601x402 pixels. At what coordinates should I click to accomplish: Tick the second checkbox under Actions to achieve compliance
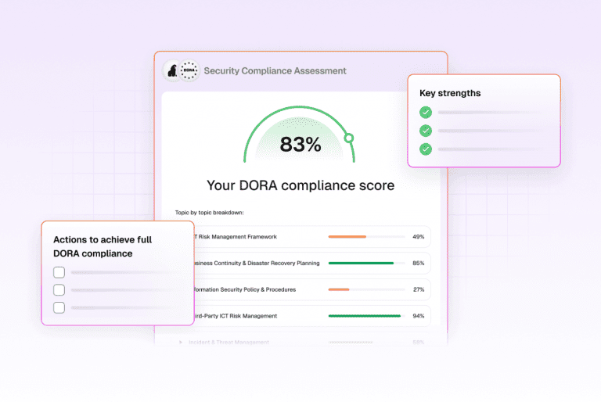(59, 290)
